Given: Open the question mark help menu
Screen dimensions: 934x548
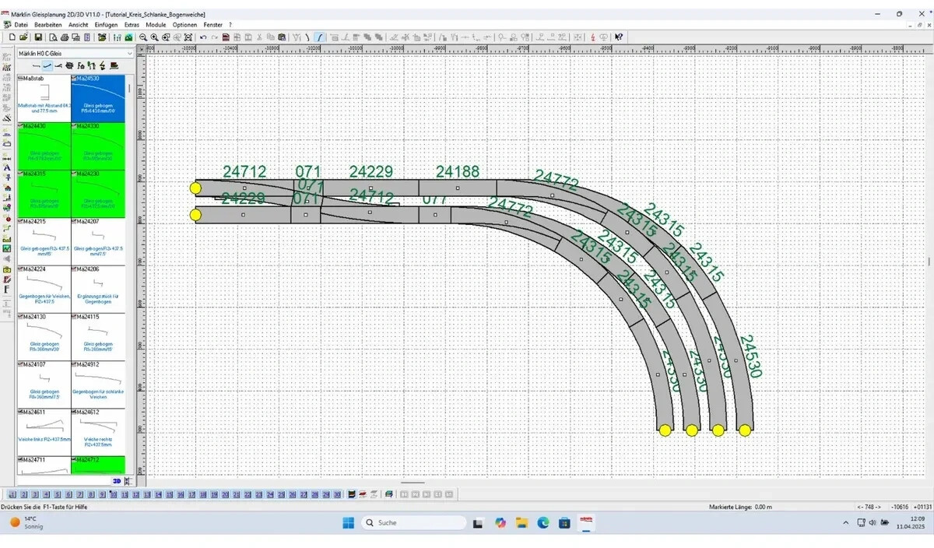Looking at the screenshot, I should [x=230, y=25].
